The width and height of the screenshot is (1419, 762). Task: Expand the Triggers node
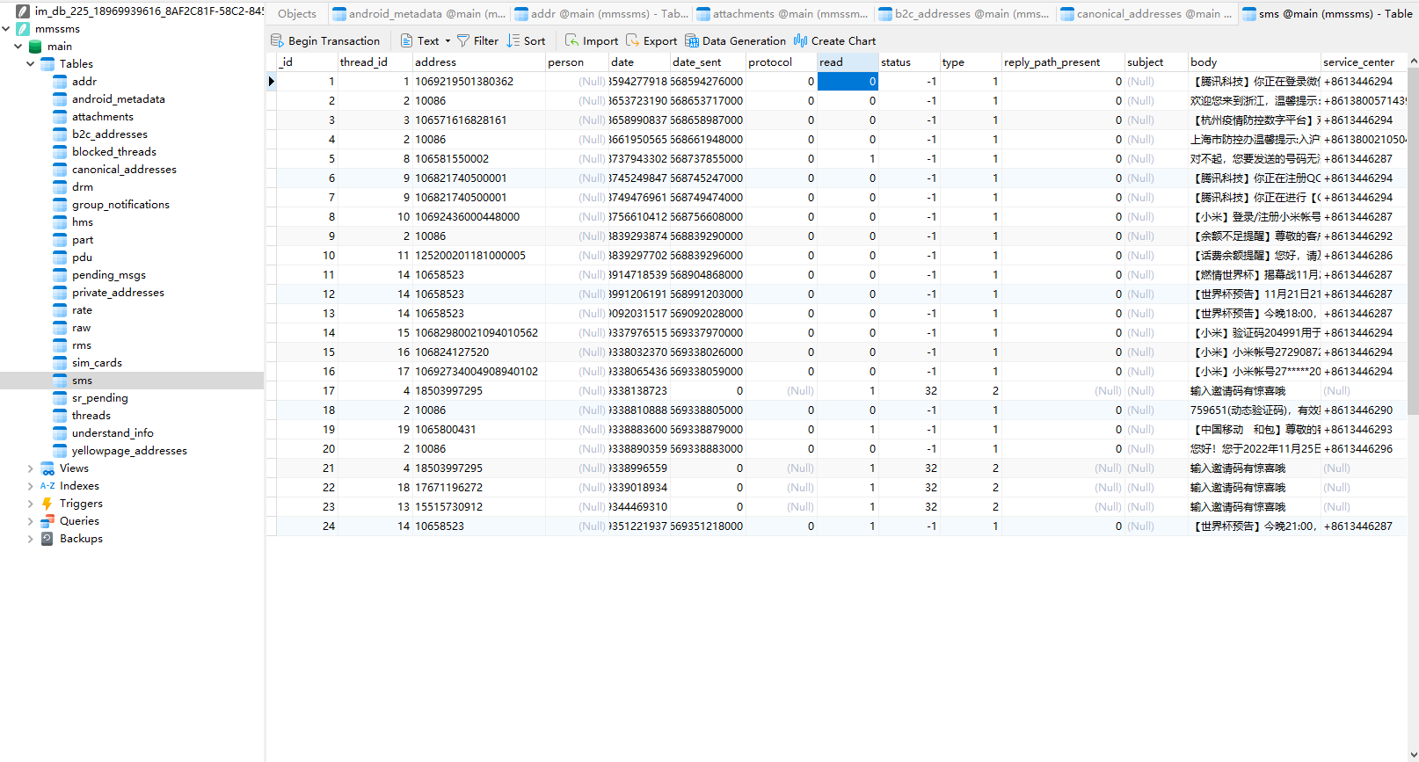[31, 504]
